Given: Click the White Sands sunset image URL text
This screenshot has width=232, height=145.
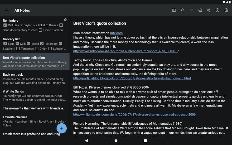Looking at the screenshot, I should coord(32,96).
